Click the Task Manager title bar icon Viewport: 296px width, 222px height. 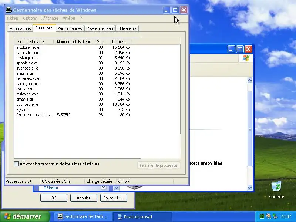[x=9, y=10]
